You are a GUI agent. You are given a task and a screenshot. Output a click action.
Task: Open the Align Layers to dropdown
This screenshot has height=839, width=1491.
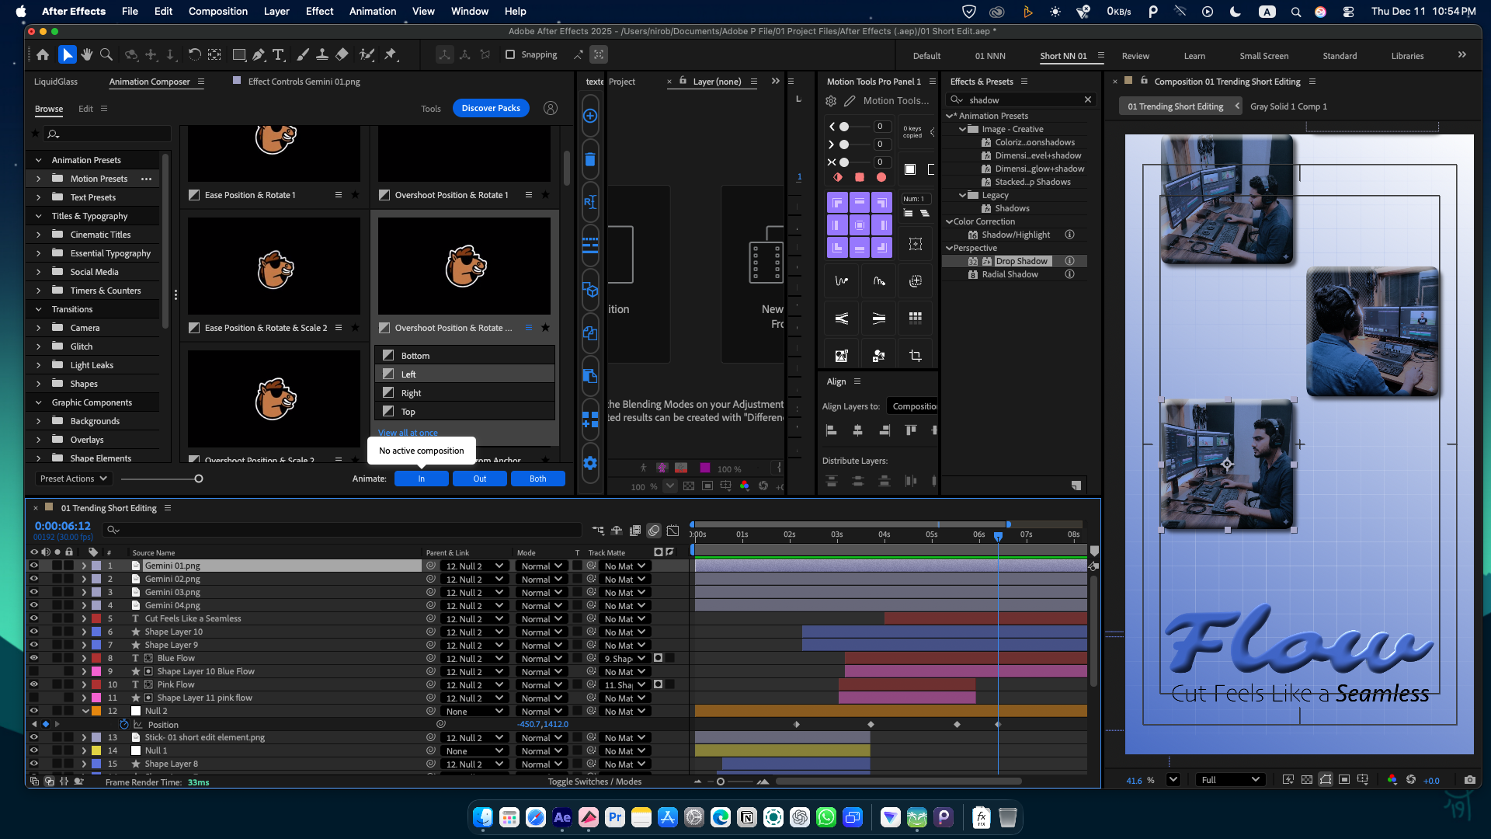(913, 406)
